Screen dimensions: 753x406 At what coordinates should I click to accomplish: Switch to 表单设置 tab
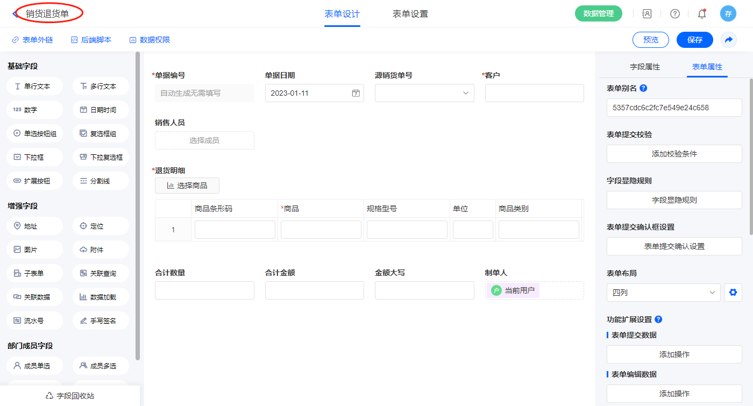click(x=410, y=14)
